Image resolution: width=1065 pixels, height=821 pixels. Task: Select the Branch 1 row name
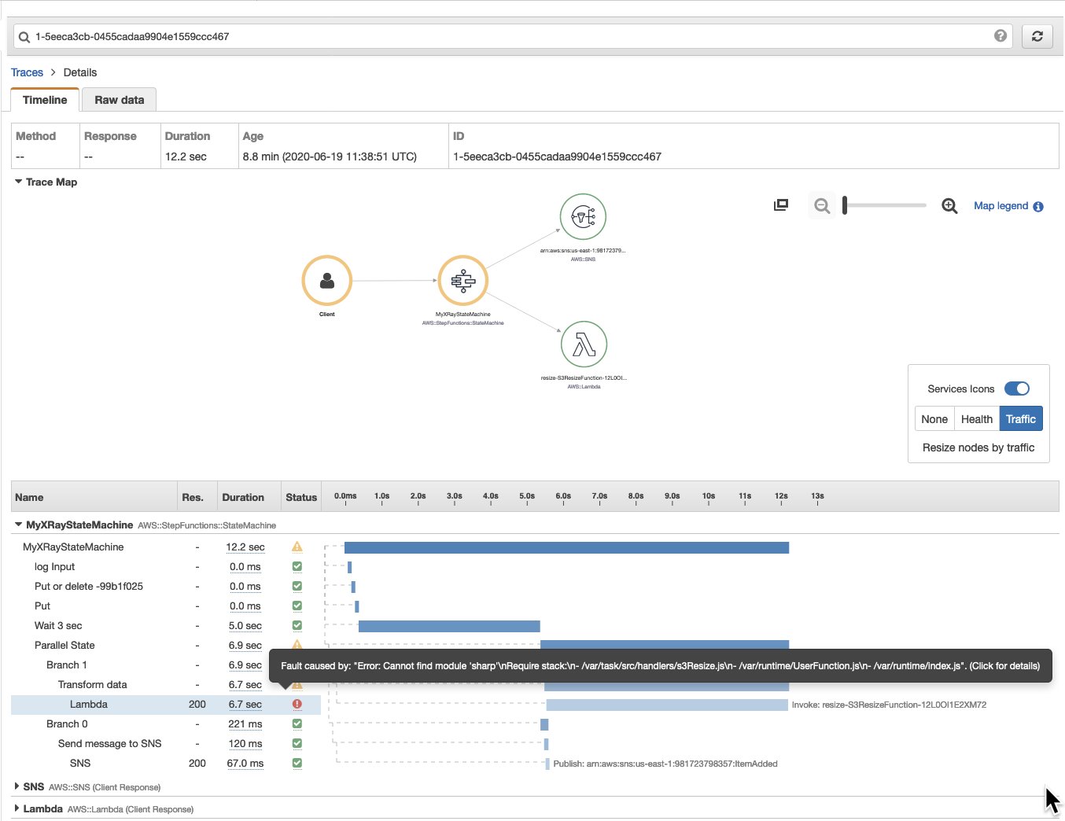coord(67,665)
